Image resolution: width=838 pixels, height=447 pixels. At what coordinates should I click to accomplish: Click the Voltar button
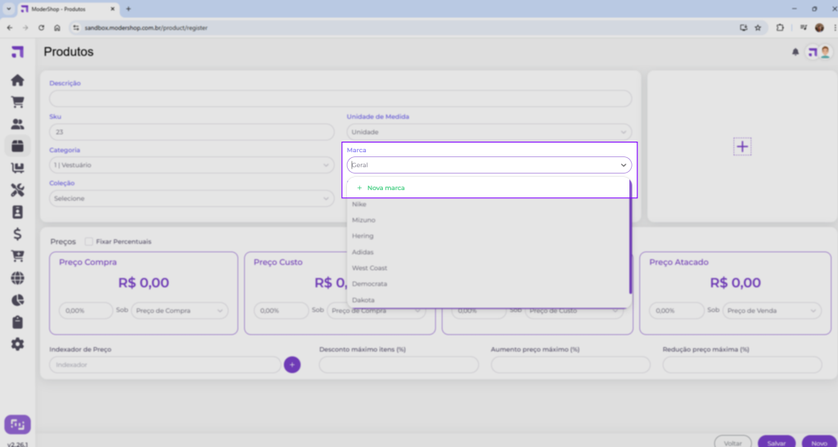(732, 442)
